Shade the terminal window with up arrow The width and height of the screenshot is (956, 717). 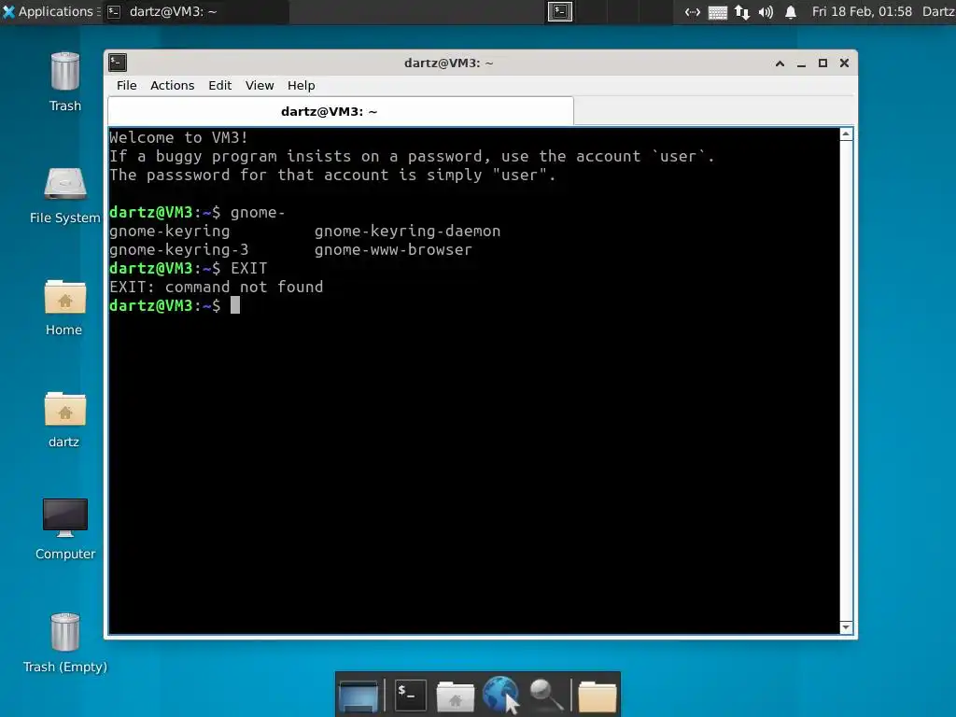pyautogui.click(x=780, y=63)
